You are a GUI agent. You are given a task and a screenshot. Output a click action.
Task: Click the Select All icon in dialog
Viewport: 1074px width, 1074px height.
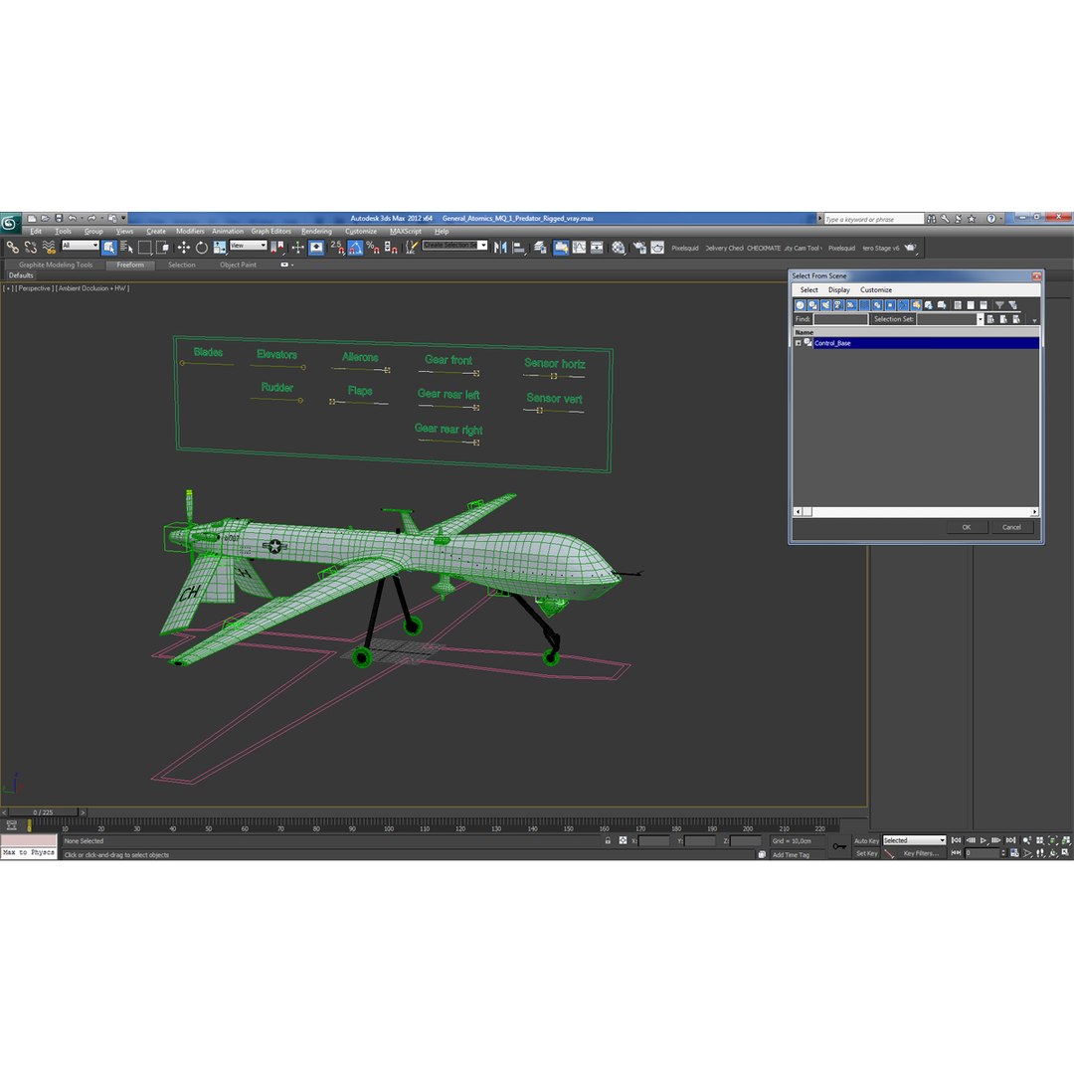pyautogui.click(x=958, y=305)
